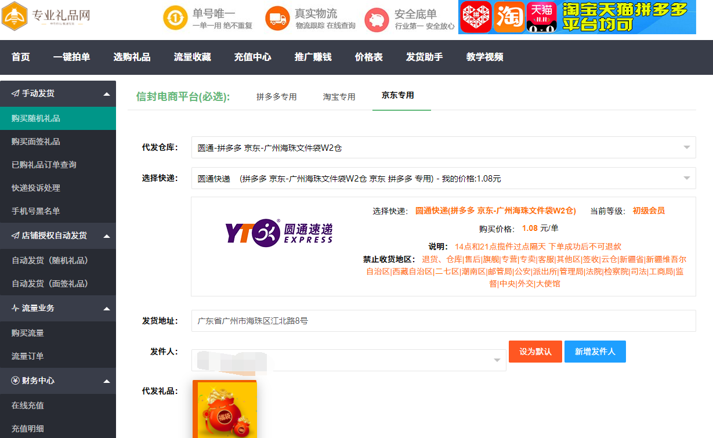Screen dimensions: 713x438
Task: Click the 新增发件人 blue button
Action: (x=595, y=352)
